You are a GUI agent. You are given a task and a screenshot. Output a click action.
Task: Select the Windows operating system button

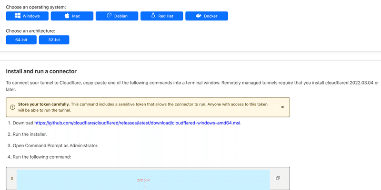(x=27, y=16)
